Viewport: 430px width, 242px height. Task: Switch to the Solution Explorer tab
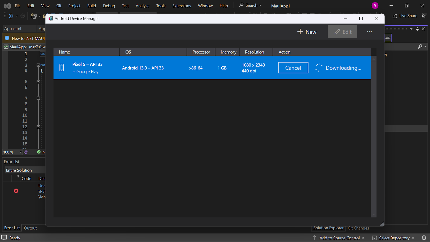328,228
